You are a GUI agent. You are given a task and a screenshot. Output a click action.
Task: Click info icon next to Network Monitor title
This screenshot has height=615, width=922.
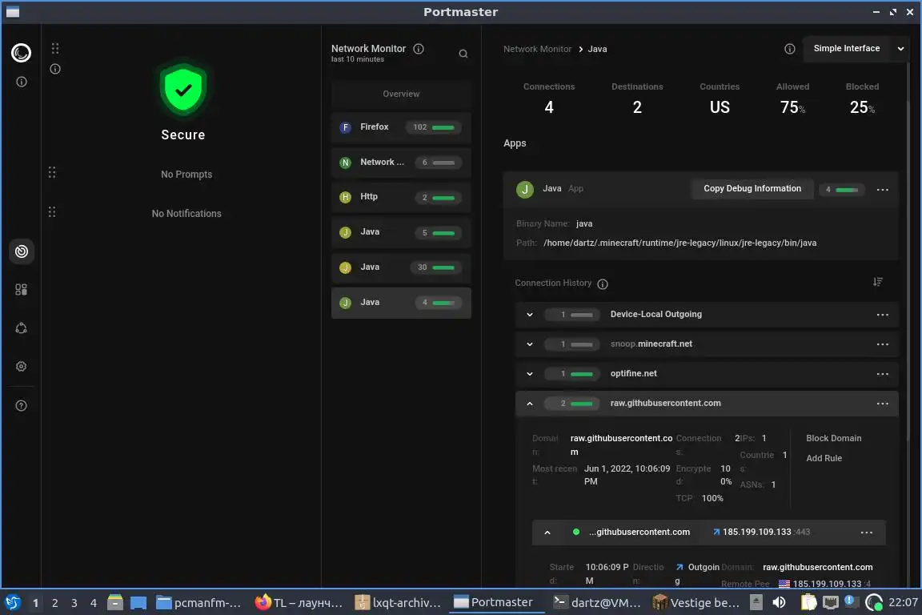click(419, 49)
